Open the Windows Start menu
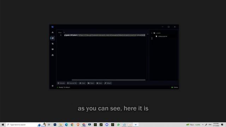 click(3, 125)
